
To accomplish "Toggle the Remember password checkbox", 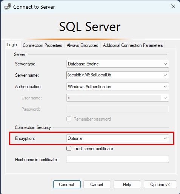I will click(x=69, y=119).
